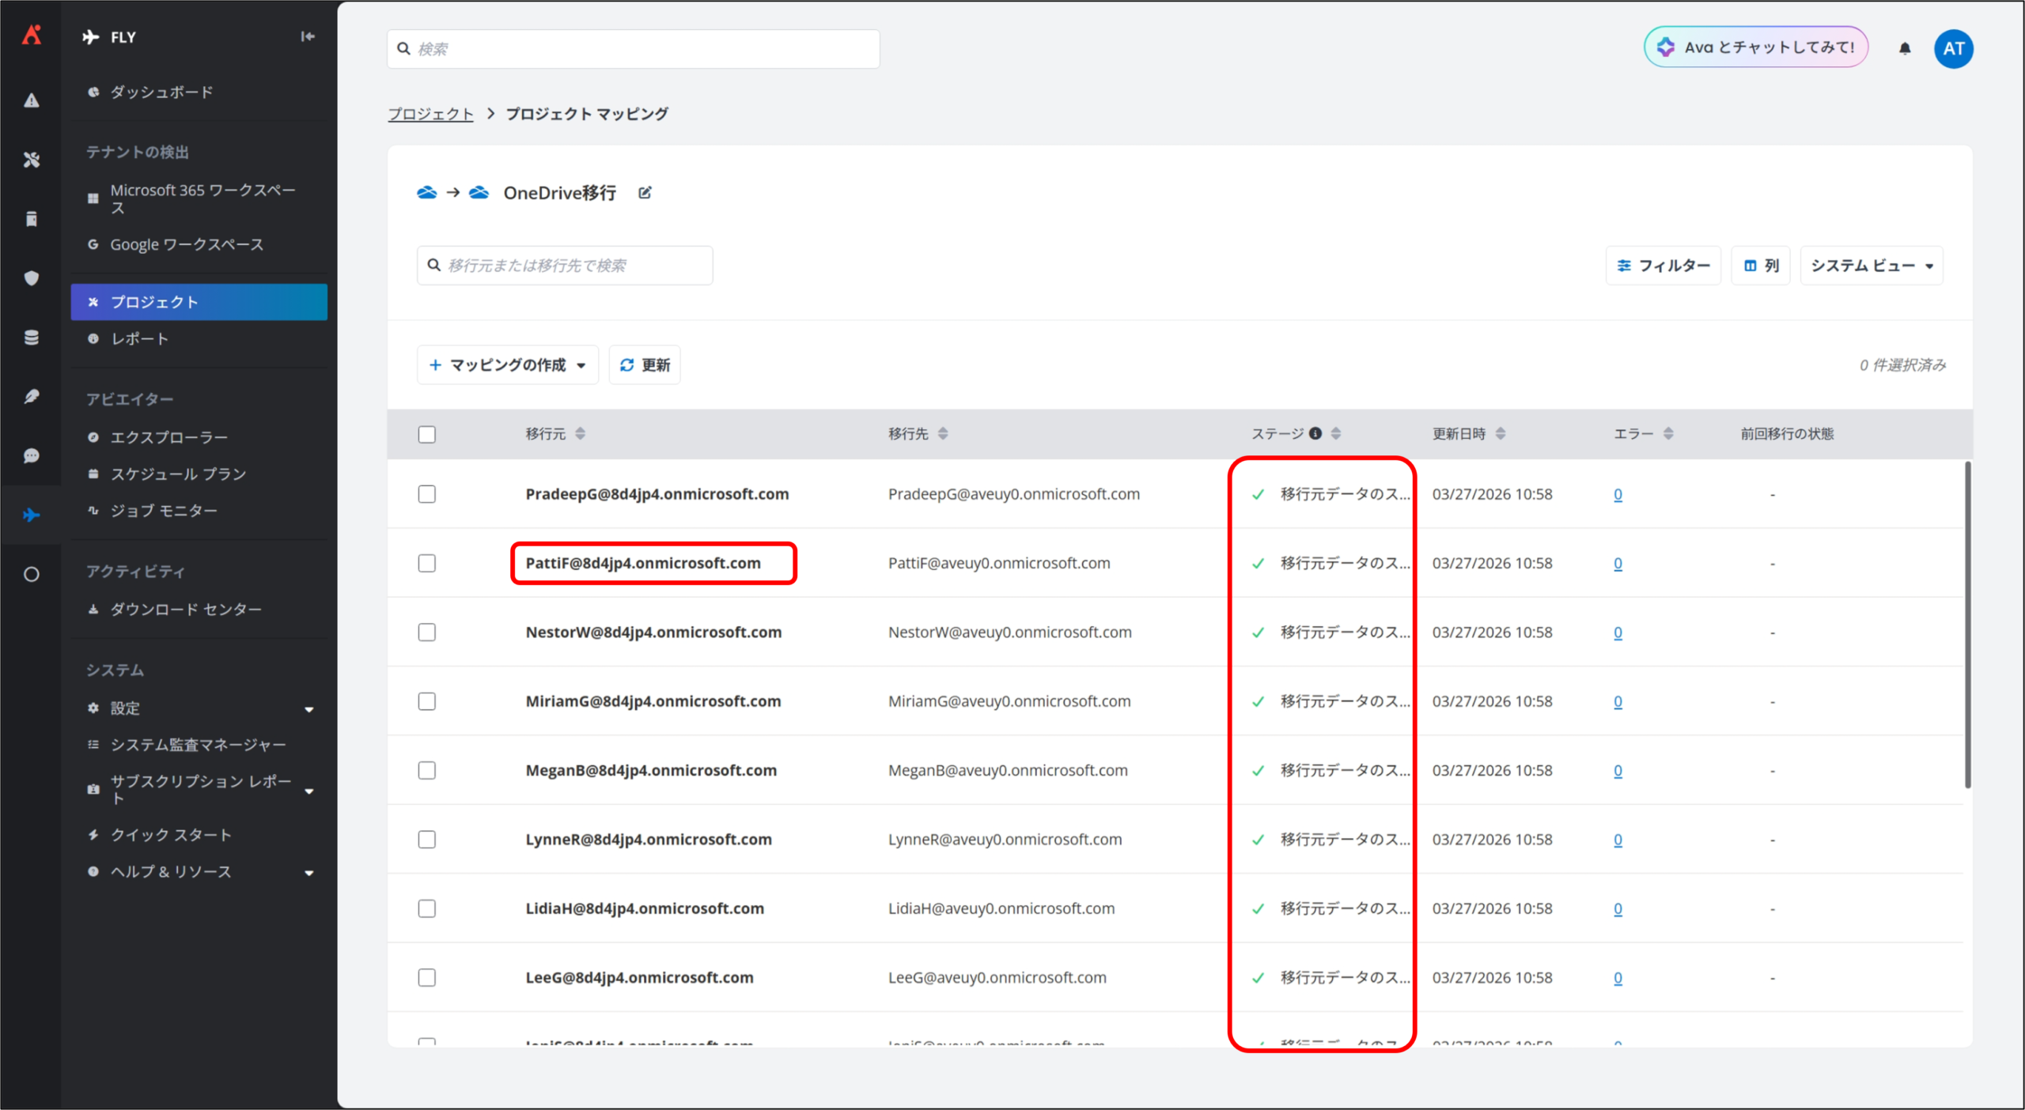Click the プロジェクト breadcrumb link
Image resolution: width=2025 pixels, height=1110 pixels.
click(x=430, y=114)
